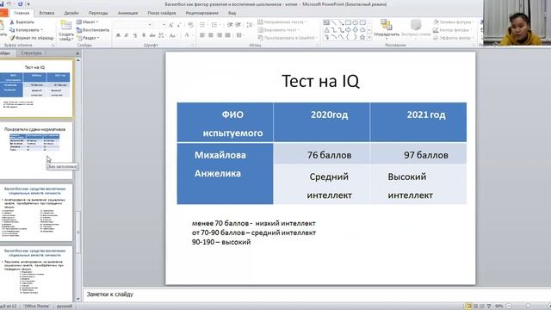The image size is (551, 310).
Task: Open the Layout (Макет) dropdown
Action: pyautogui.click(x=88, y=22)
